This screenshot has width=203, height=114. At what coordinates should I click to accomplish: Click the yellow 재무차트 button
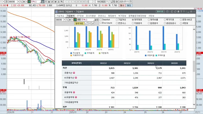[x=79, y=23]
